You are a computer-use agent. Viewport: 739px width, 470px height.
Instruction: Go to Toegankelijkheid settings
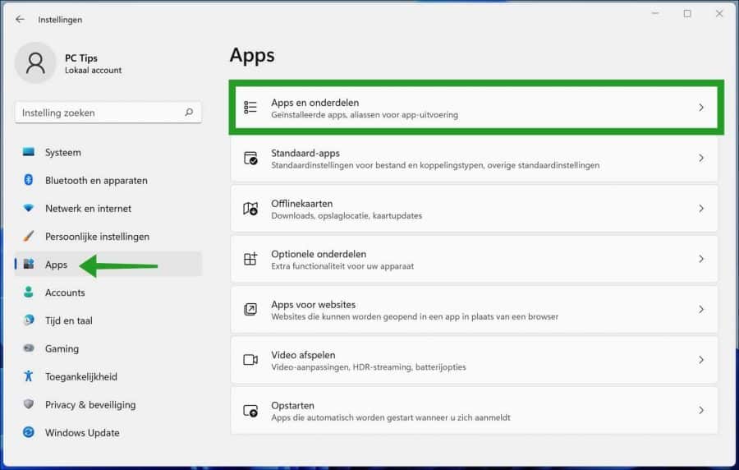108,376
